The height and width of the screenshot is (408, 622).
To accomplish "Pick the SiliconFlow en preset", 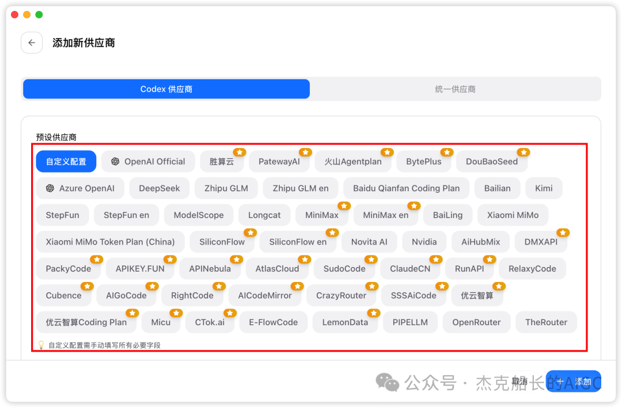I will pos(298,242).
